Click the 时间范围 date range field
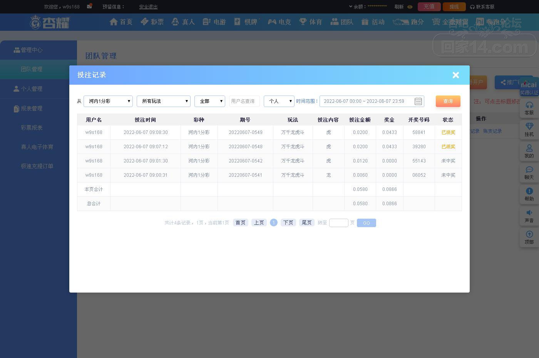Screen dimensions: 539x358 (x=372, y=101)
